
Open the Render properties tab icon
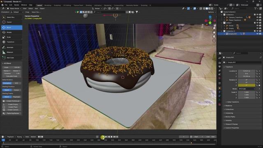[x=219, y=63]
